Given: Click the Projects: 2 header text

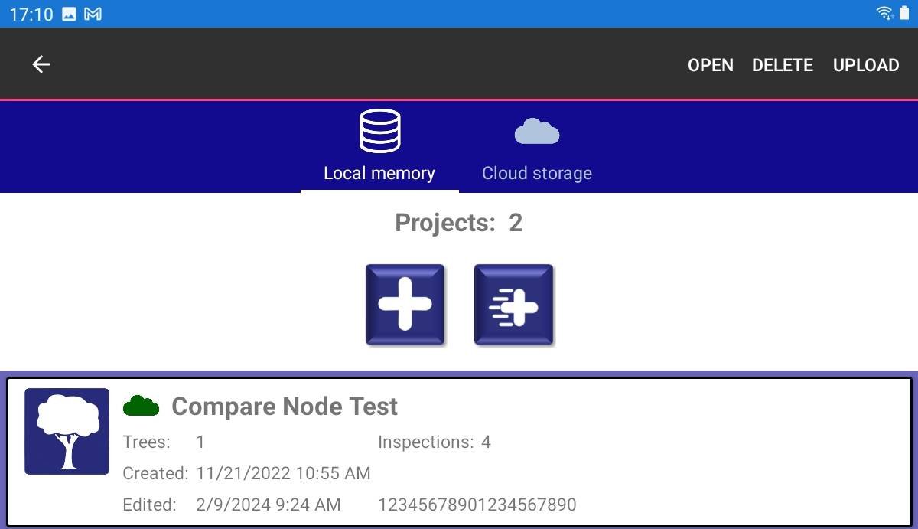Looking at the screenshot, I should [x=458, y=223].
